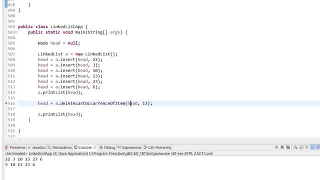
Task: Click the closing brace on line 519
Action: point(29,120)
